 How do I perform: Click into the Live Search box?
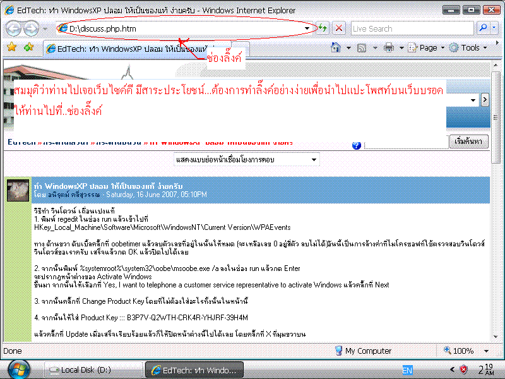pos(412,28)
